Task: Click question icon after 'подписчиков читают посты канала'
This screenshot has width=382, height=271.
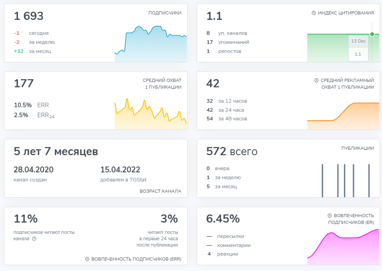Action: pyautogui.click(x=34, y=238)
